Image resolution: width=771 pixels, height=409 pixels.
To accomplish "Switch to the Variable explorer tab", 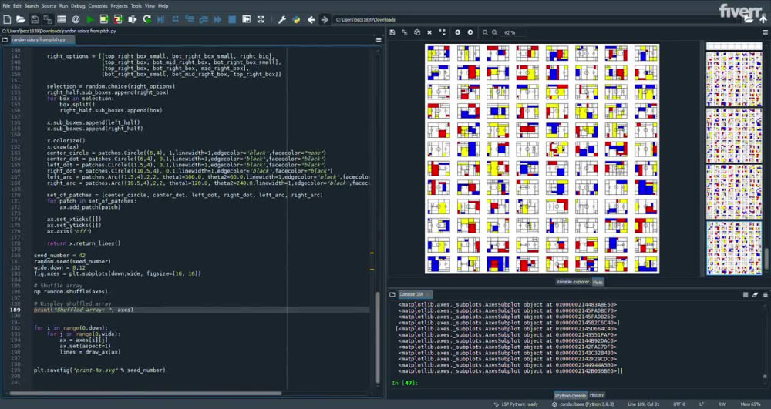I will 572,283.
